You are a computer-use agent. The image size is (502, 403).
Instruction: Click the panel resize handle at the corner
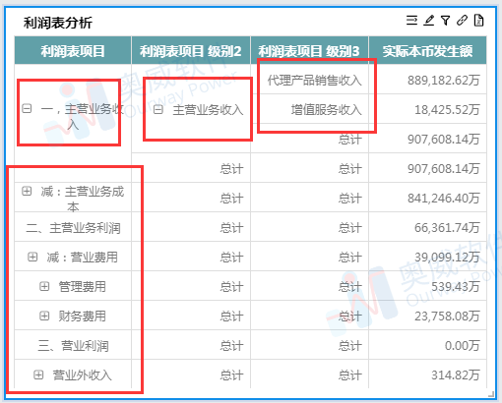pos(491,393)
